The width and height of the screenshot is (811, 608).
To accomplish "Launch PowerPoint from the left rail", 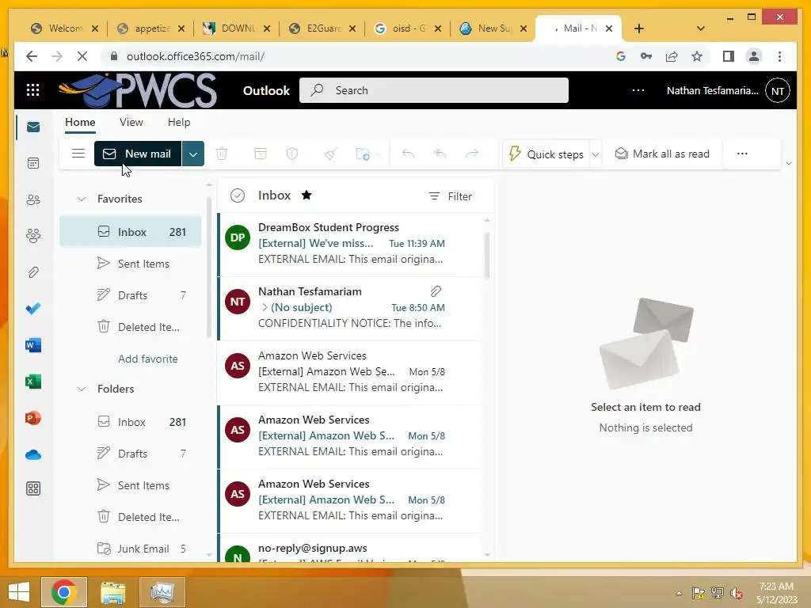I will (33, 418).
